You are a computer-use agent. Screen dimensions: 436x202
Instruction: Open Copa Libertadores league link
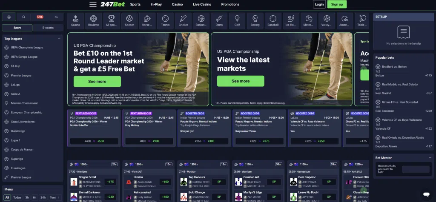(x=23, y=122)
